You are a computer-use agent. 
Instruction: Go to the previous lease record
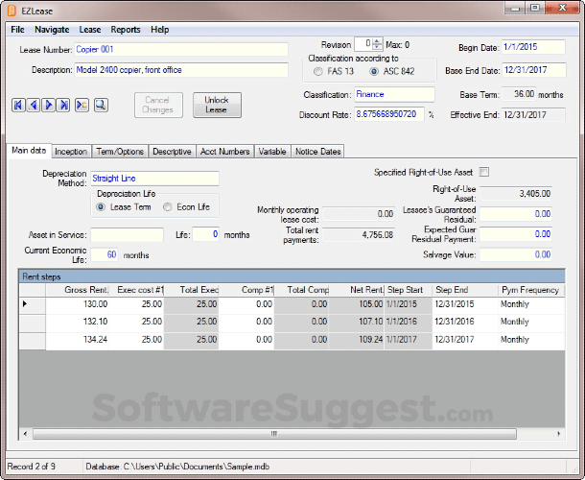[34, 106]
